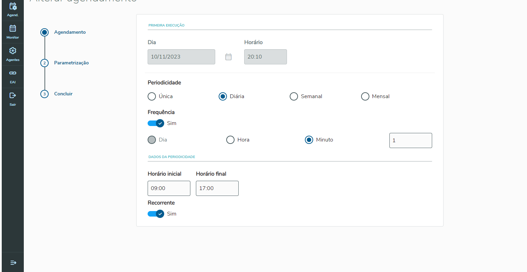Turn off the Recorrente toggle
527x272 pixels.
point(156,213)
